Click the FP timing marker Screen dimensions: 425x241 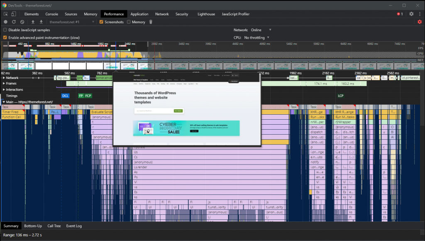[x=81, y=96]
